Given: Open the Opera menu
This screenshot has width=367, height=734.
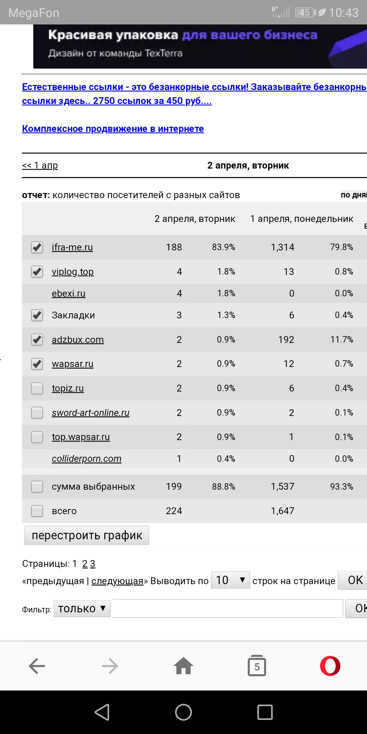Looking at the screenshot, I should (x=330, y=665).
